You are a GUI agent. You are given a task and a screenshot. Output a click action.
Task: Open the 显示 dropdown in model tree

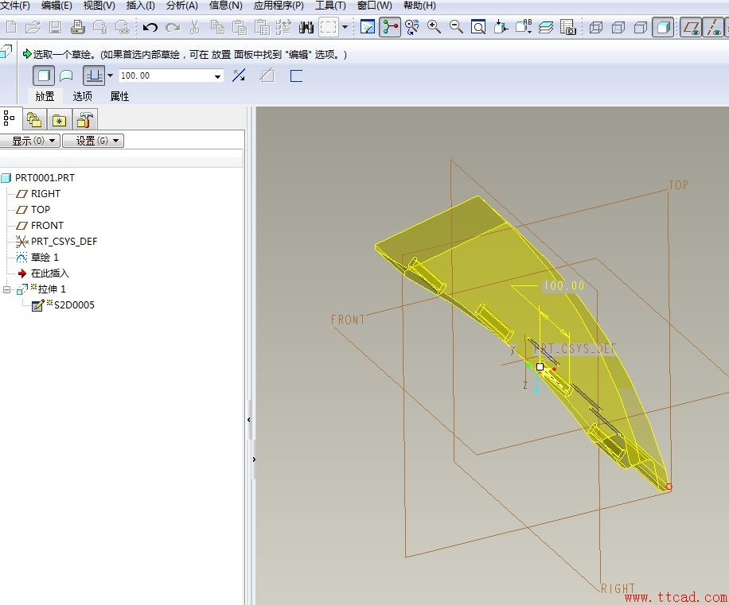click(31, 141)
